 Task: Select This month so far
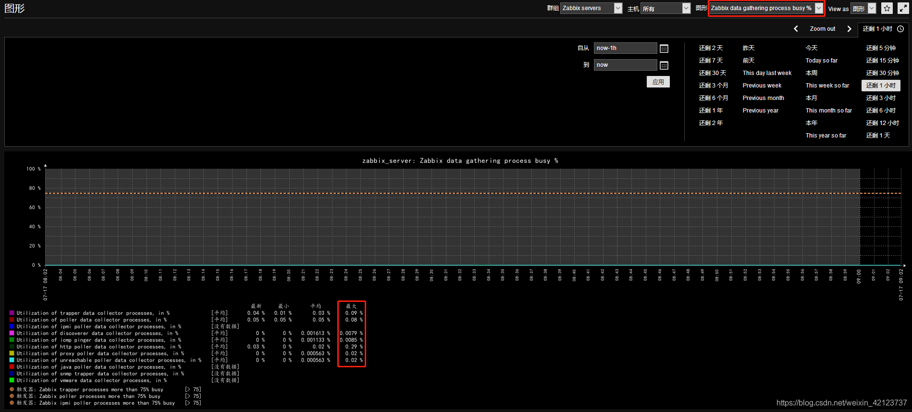tap(829, 111)
